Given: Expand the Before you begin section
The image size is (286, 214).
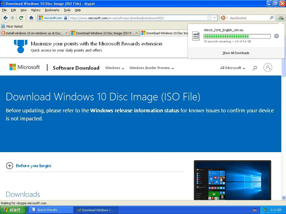Looking at the screenshot, I should tap(28, 166).
